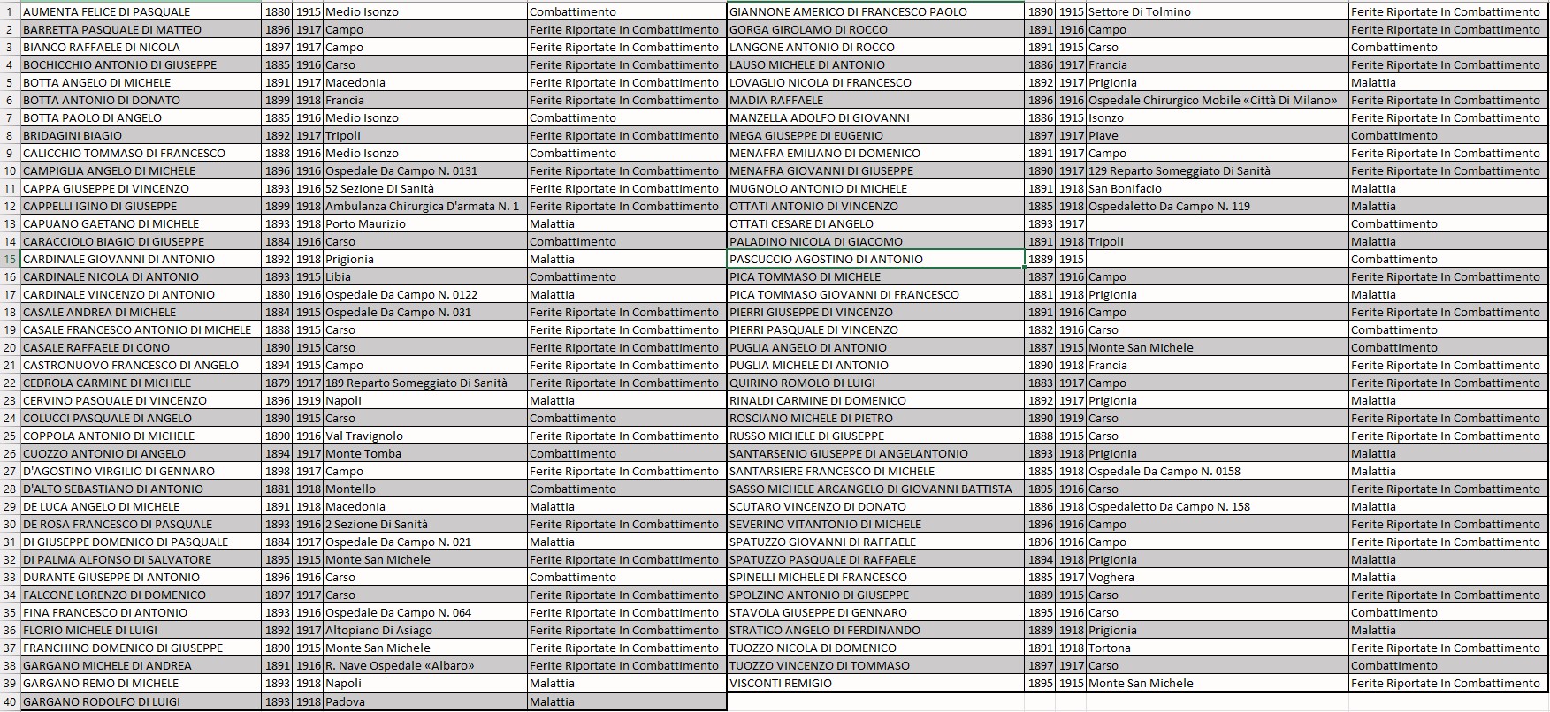Select cell R. Nave Ospedale «Albaro»
Viewport: 1550px width, 712px height.
[425, 665]
